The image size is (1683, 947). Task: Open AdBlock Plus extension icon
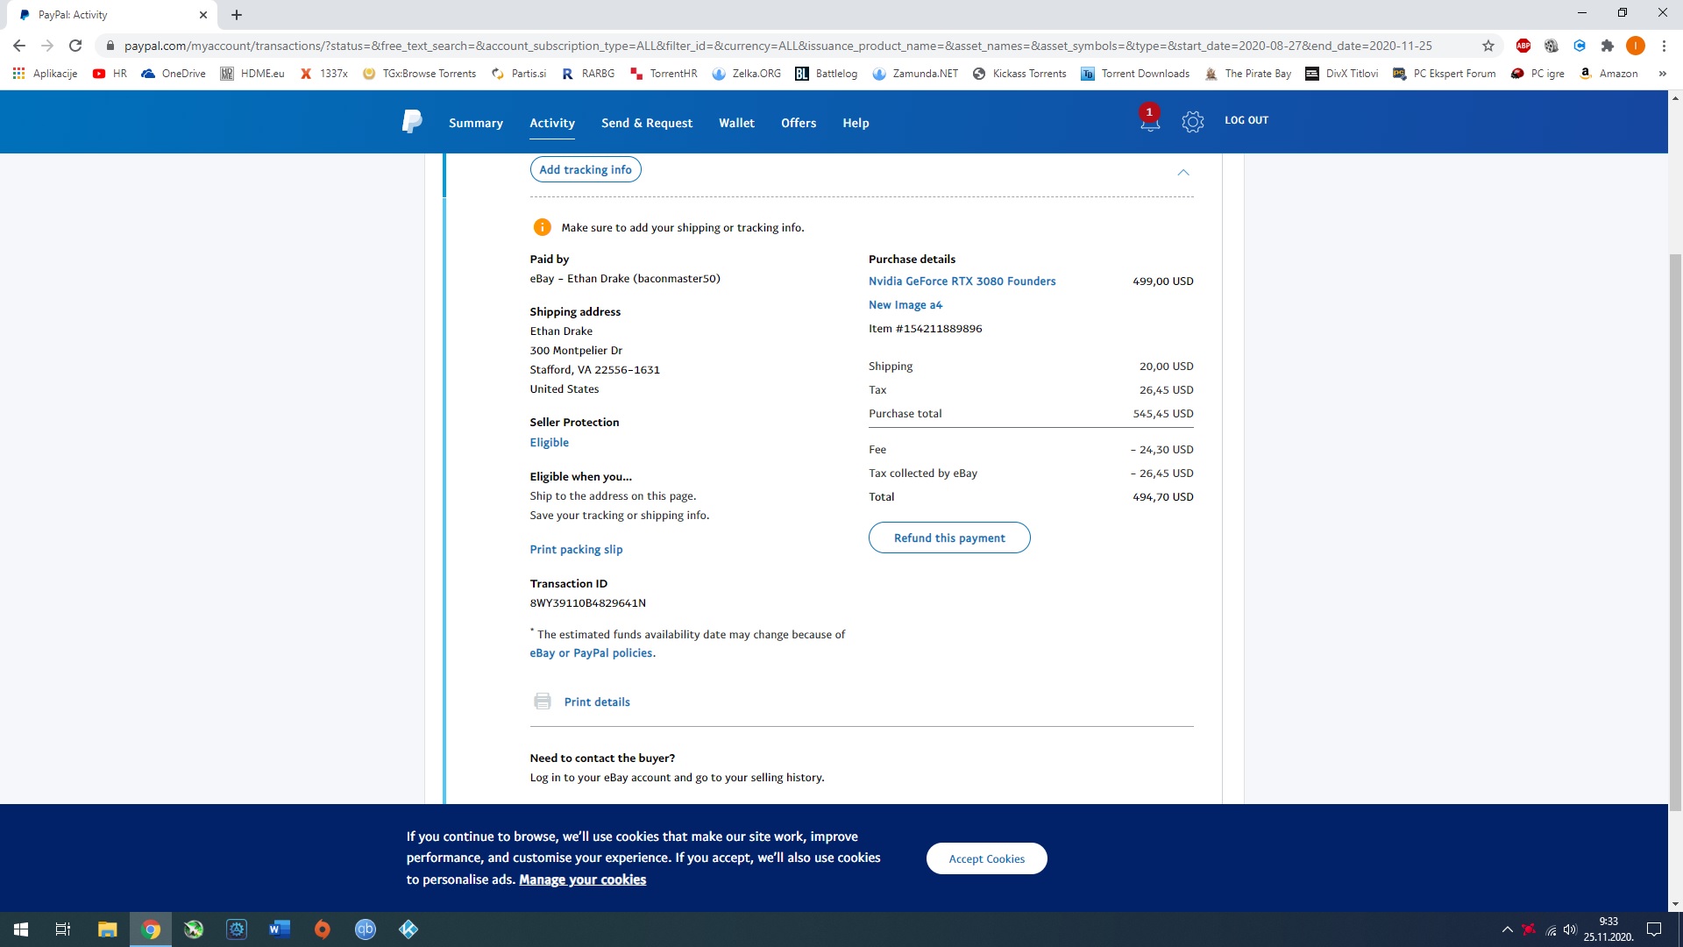click(1523, 46)
